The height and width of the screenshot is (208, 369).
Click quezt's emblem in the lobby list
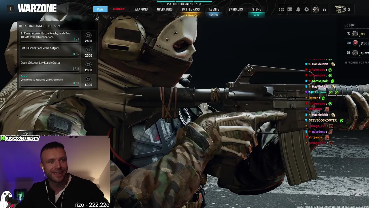[x=355, y=53]
